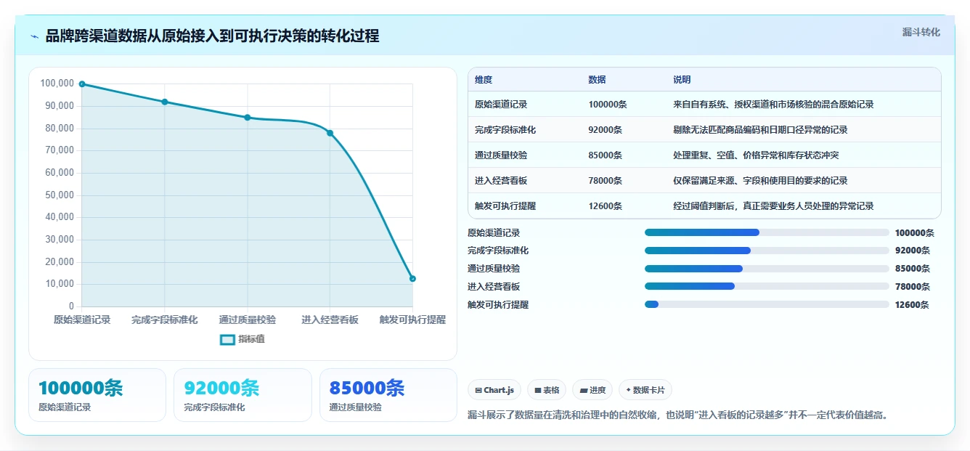Click the y-axis label 50,000
970x451 pixels.
click(60, 195)
